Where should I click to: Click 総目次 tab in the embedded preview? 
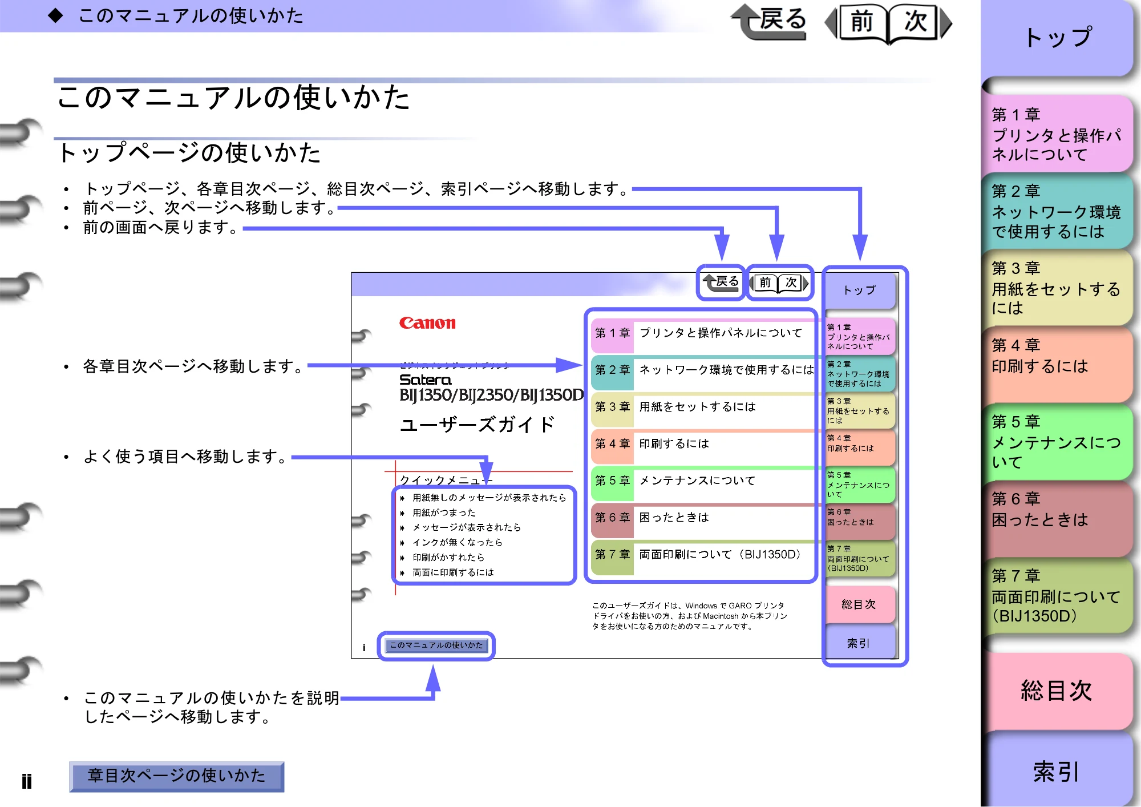[x=859, y=604]
